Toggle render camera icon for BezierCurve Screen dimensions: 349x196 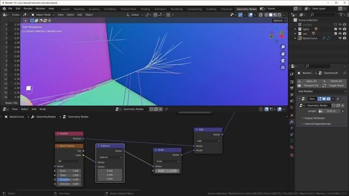pyautogui.click(x=345, y=38)
